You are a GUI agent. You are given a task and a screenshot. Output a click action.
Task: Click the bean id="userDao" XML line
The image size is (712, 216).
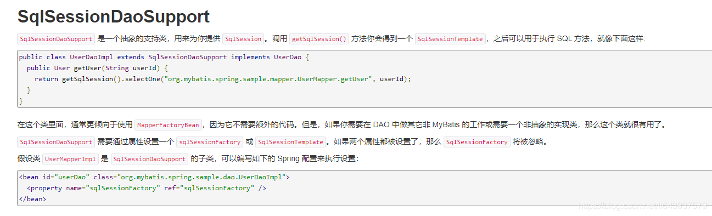154,177
